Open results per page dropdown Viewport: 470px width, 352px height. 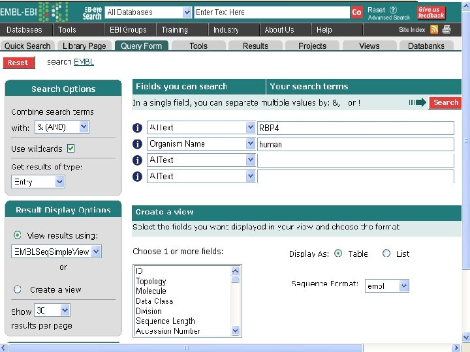point(52,310)
